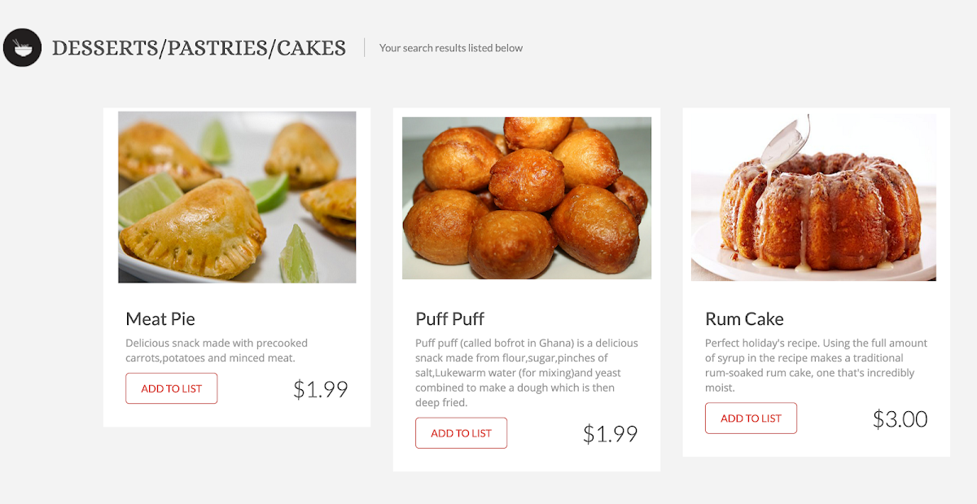The image size is (977, 504).
Task: Click 'Your search results listed below' text
Action: coord(451,48)
